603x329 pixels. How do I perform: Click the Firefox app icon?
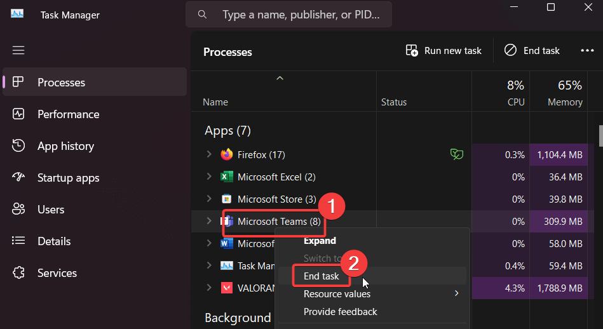click(x=227, y=154)
